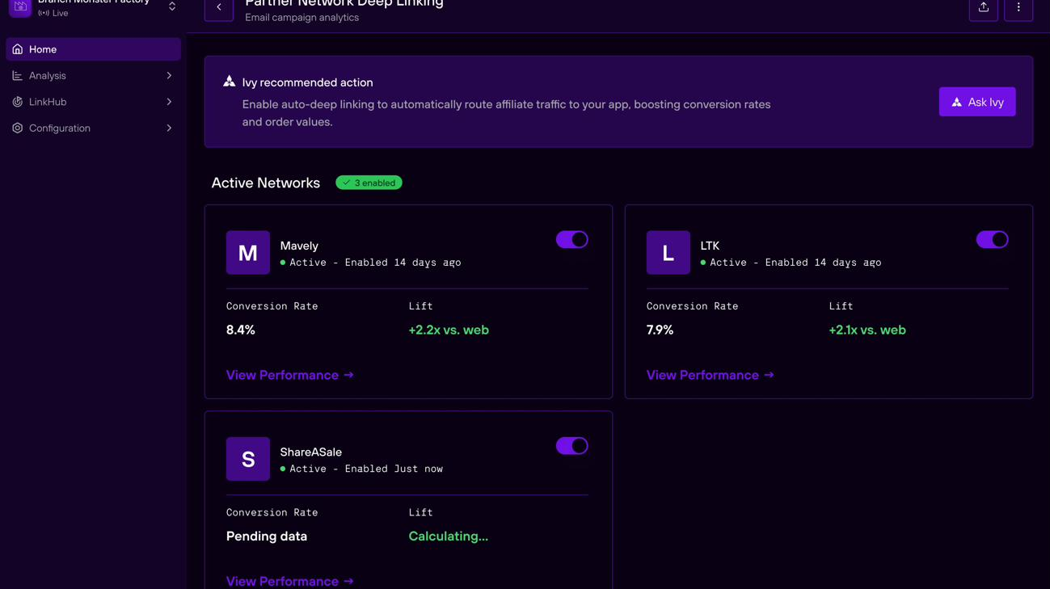
Task: Click the Analysis chart icon
Action: [17, 76]
